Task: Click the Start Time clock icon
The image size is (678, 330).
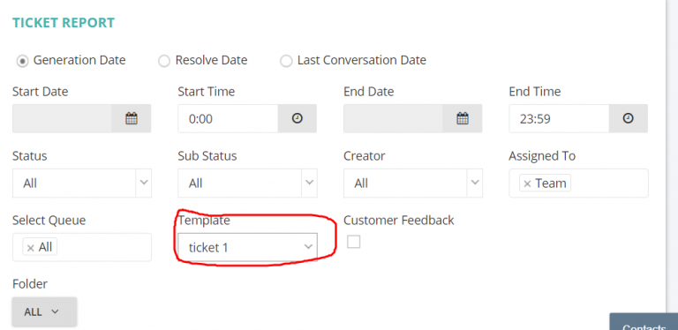Action: (x=297, y=118)
